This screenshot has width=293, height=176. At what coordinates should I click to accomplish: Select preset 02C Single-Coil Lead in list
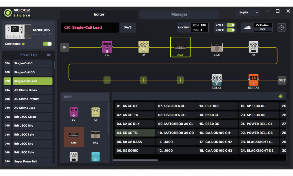pyautogui.click(x=28, y=81)
